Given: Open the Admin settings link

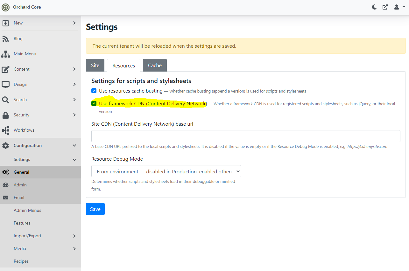Looking at the screenshot, I should 20,185.
